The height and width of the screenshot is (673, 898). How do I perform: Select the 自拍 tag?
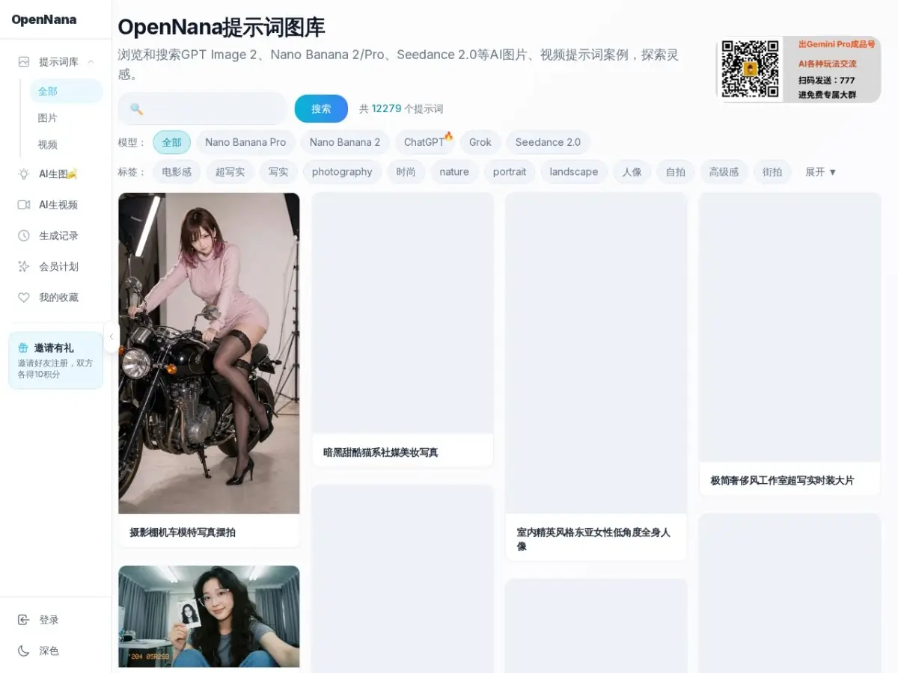pyautogui.click(x=676, y=172)
